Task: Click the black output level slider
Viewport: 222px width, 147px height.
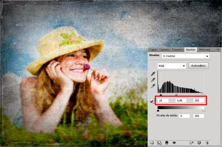Action: pos(158,110)
